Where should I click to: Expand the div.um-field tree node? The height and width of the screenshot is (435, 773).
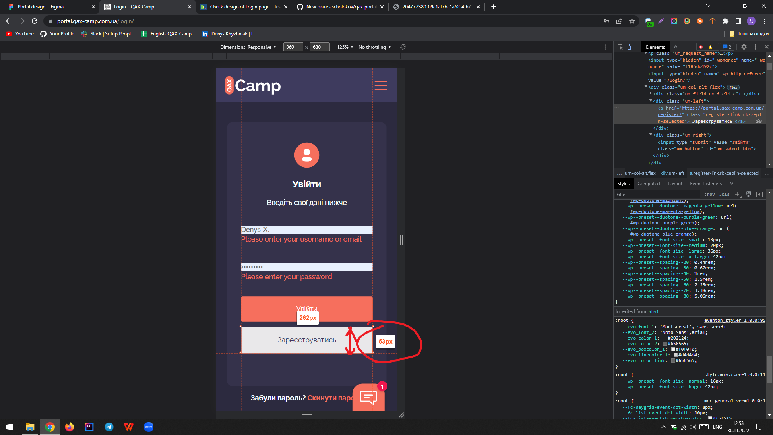651,93
